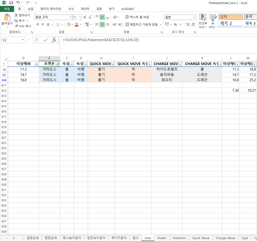Apply yellow fill color to the cell

coord(68,24)
